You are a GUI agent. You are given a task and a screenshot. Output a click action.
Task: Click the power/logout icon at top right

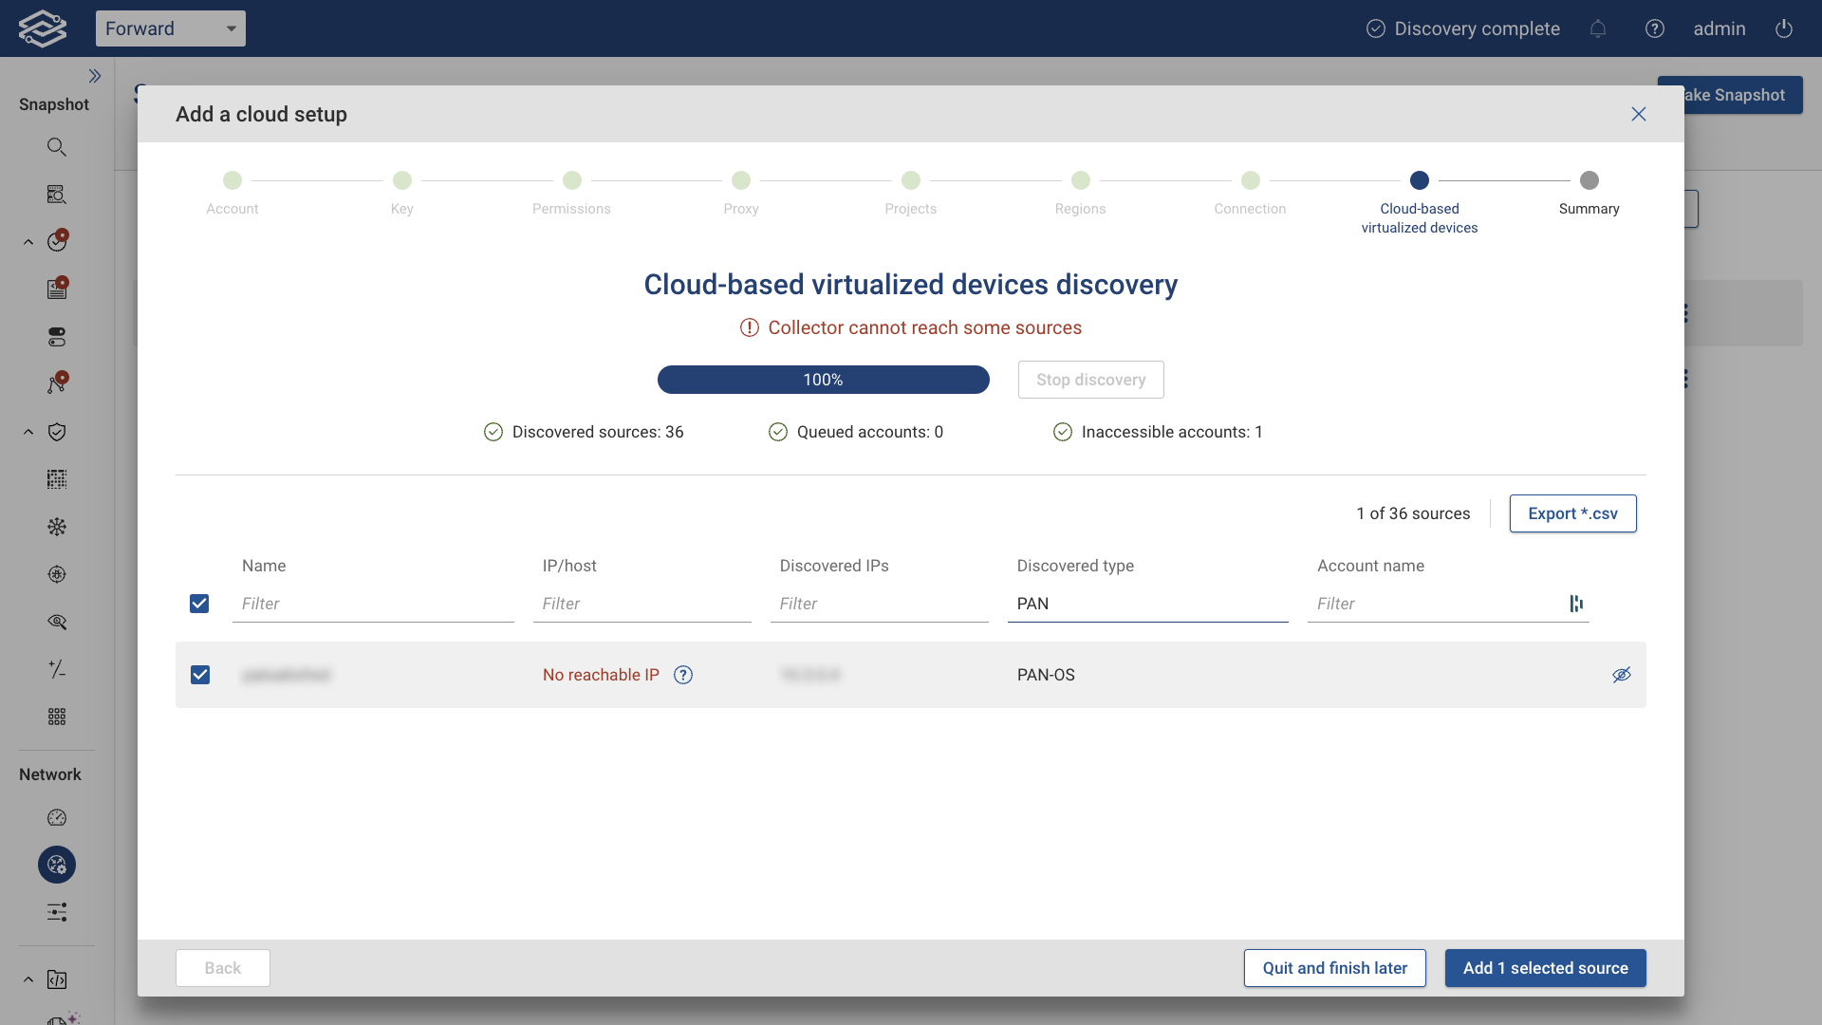(1783, 28)
